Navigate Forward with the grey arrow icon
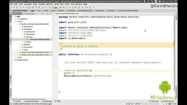The height and width of the screenshot is (105, 187). click(x=46, y=7)
